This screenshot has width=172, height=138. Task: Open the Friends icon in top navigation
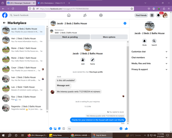pos(85,15)
